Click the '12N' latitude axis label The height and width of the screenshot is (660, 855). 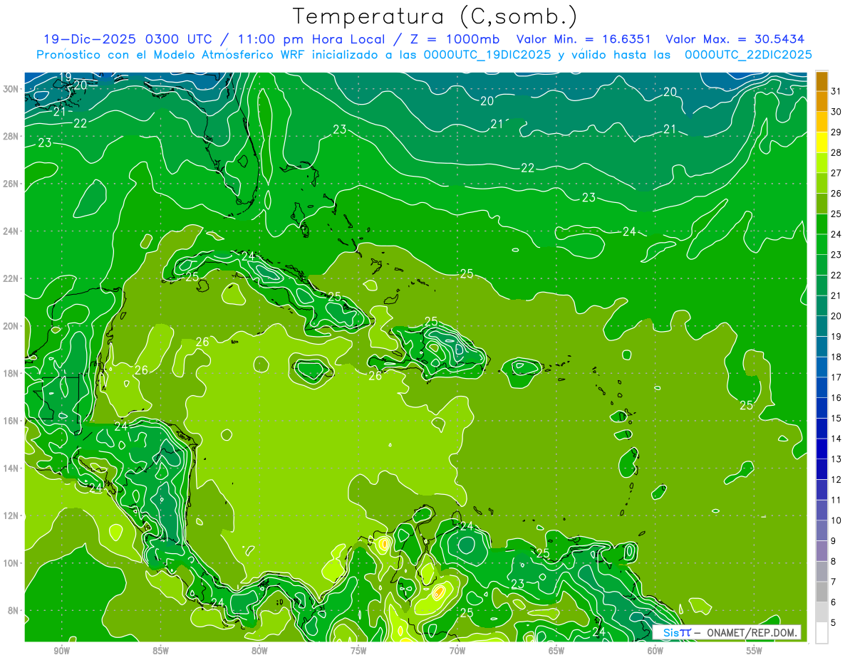(x=12, y=515)
